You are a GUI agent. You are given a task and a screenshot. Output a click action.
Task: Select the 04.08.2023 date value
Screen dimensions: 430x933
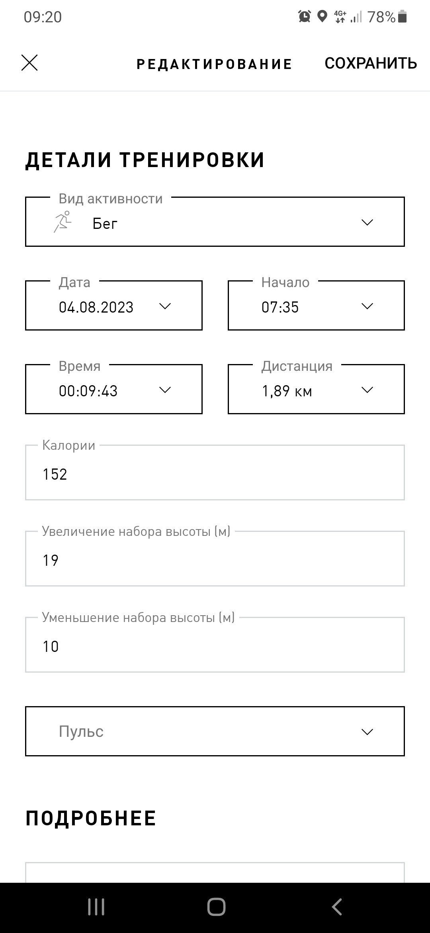pos(96,307)
